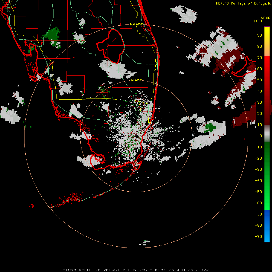Click the blue bottom segment of color bar
272x272 pixels.
[267, 226]
